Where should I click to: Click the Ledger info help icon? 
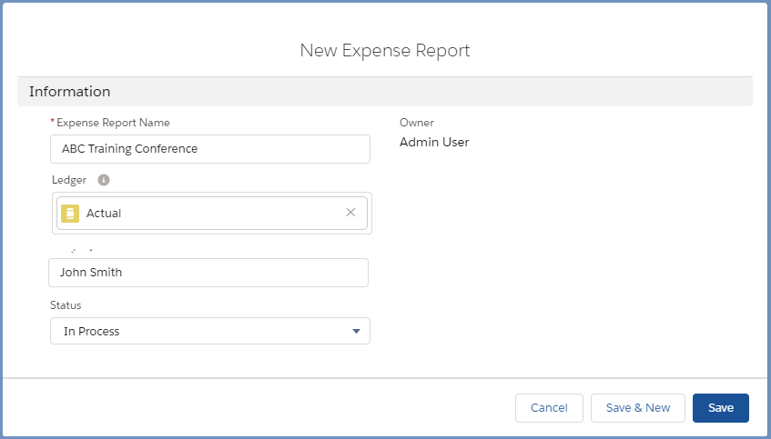point(104,180)
